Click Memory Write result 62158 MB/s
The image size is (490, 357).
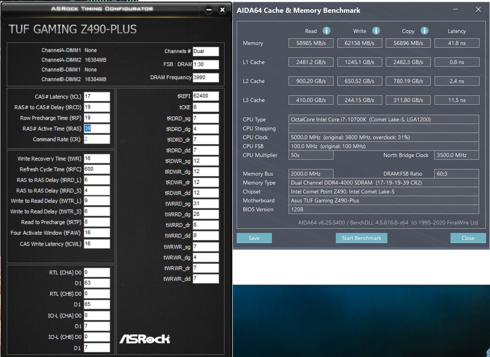360,43
